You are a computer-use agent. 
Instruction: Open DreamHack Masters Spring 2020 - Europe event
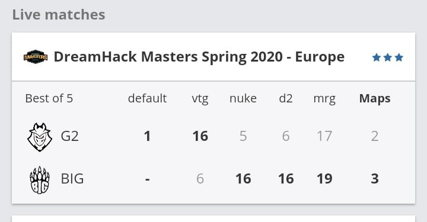199,57
